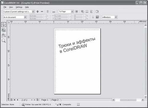Select the Zoom tool magnifier
Image resolution: width=148 pixels, height=108 pixels.
click(4, 41)
